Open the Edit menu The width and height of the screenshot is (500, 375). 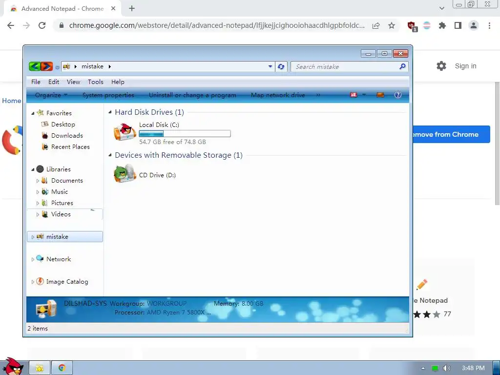pos(54,82)
